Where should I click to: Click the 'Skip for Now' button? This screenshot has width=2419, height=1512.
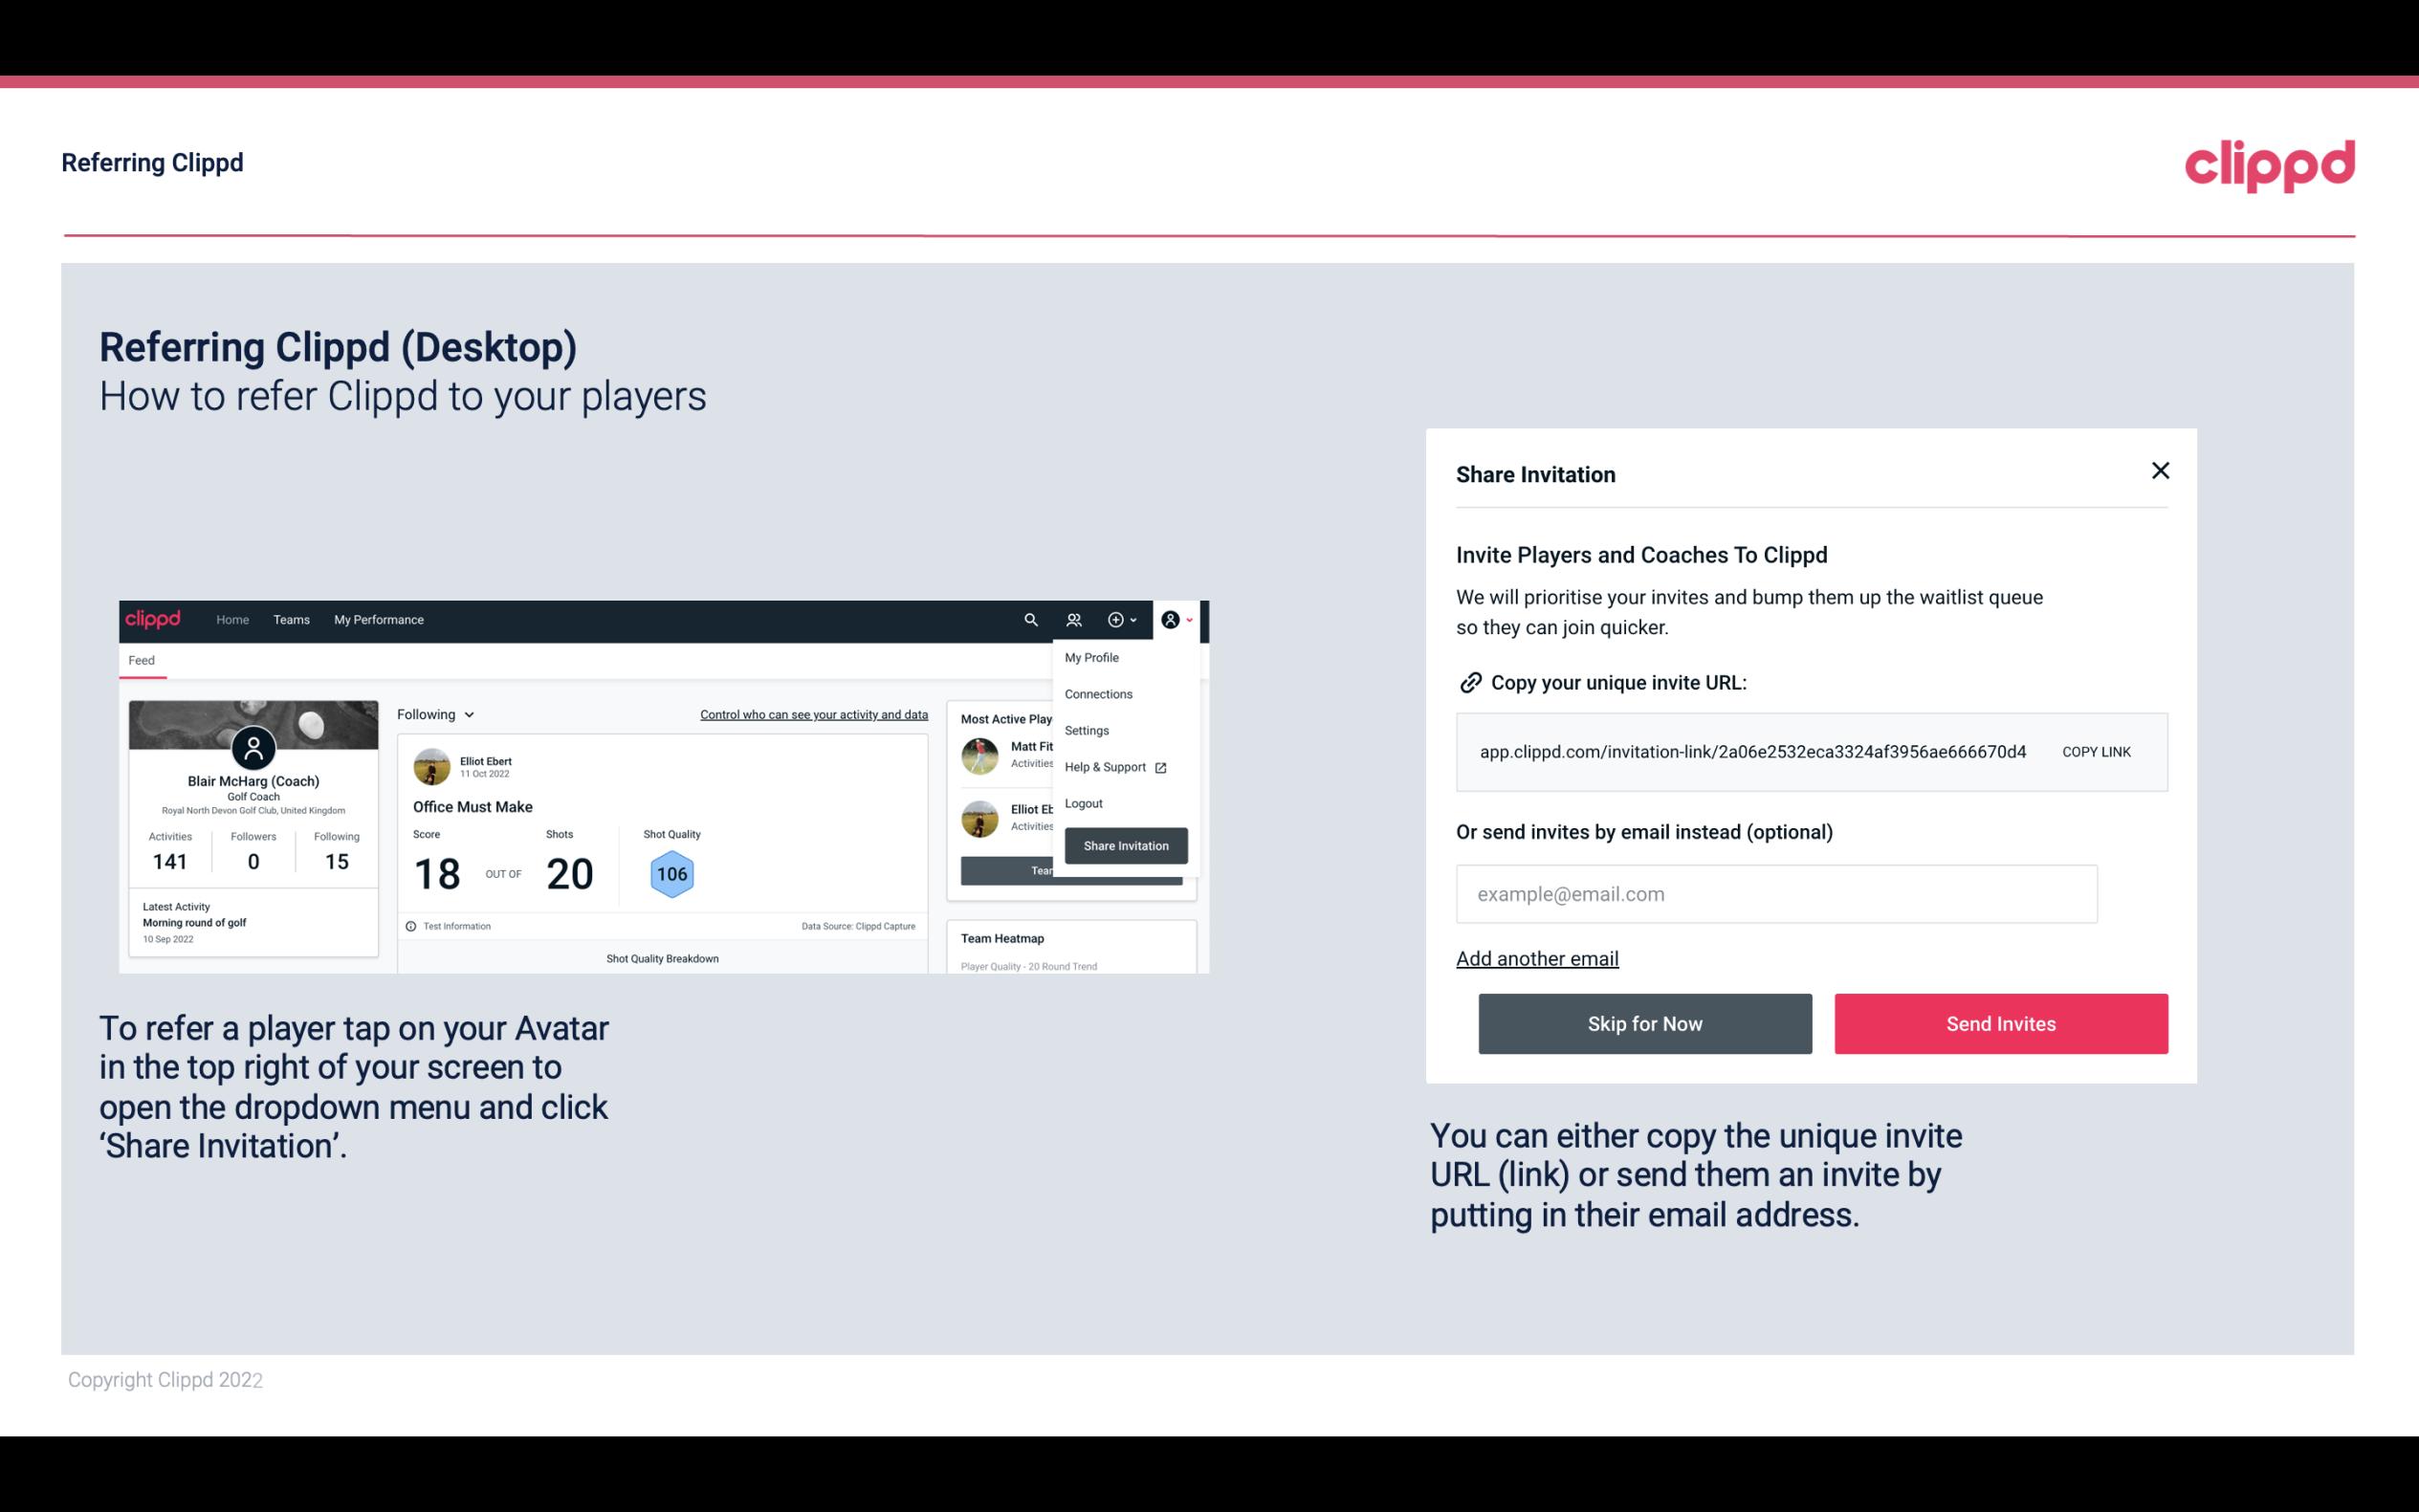tap(1646, 1022)
